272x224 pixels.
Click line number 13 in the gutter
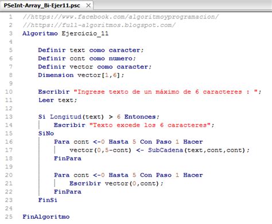tap(9, 117)
